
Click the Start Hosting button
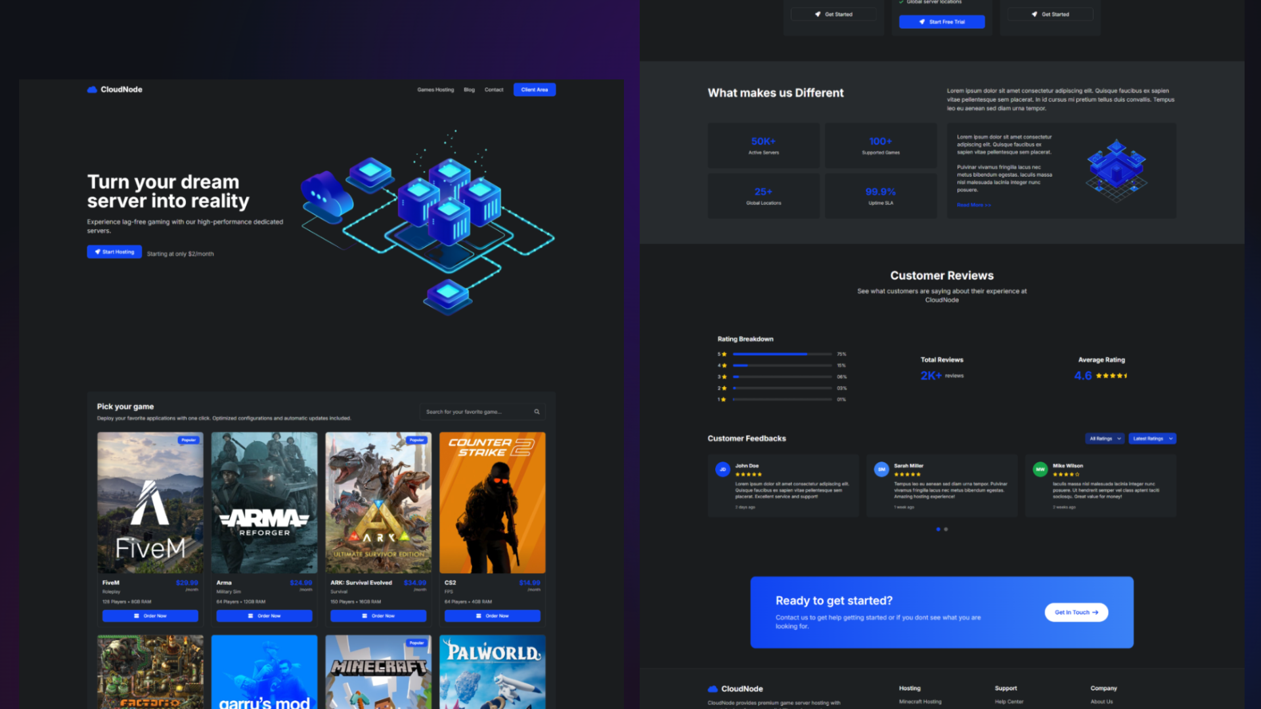tap(114, 252)
